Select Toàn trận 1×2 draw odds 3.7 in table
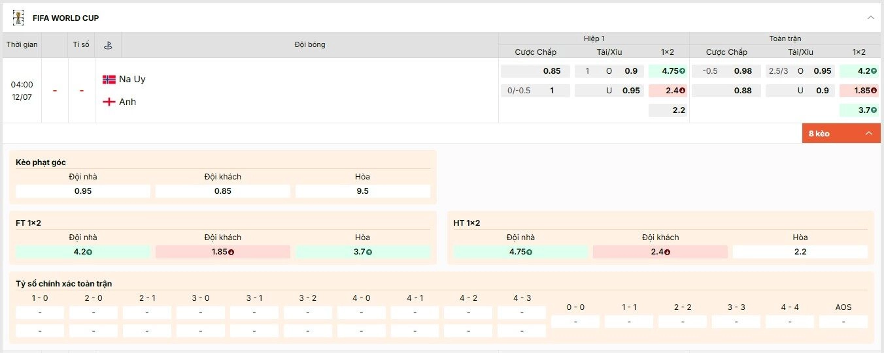This screenshot has height=353, width=884. click(x=859, y=110)
